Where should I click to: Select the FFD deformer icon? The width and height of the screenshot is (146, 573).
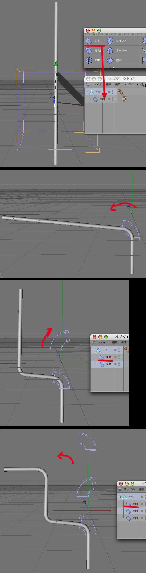pos(89,60)
